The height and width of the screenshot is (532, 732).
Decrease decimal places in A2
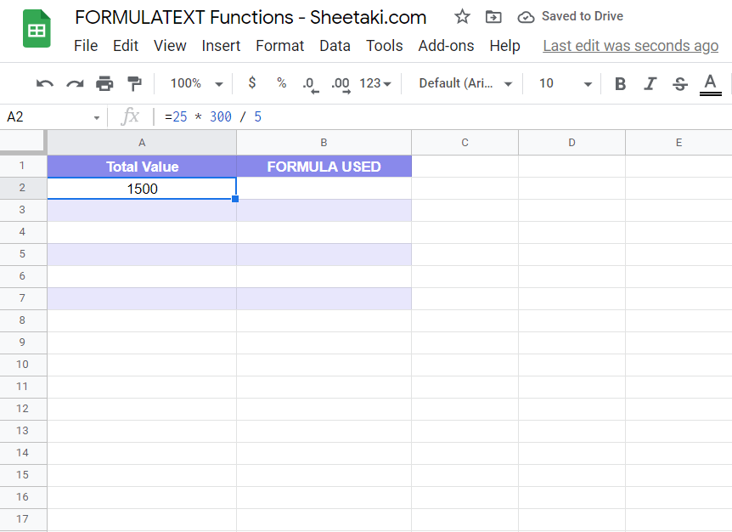click(308, 83)
